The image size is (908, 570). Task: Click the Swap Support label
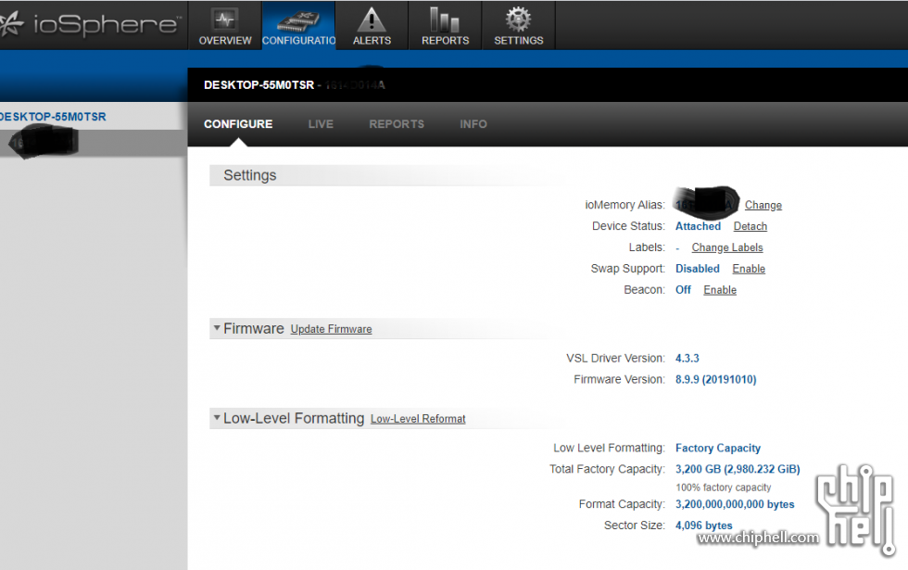click(628, 269)
